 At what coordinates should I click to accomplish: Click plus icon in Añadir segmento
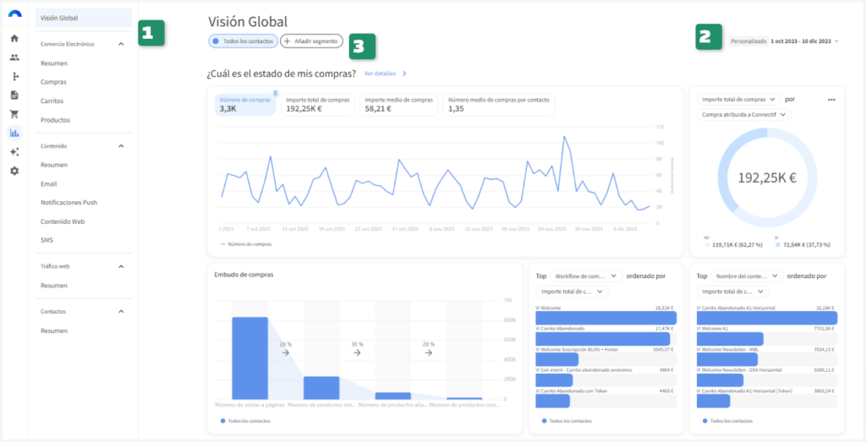288,41
